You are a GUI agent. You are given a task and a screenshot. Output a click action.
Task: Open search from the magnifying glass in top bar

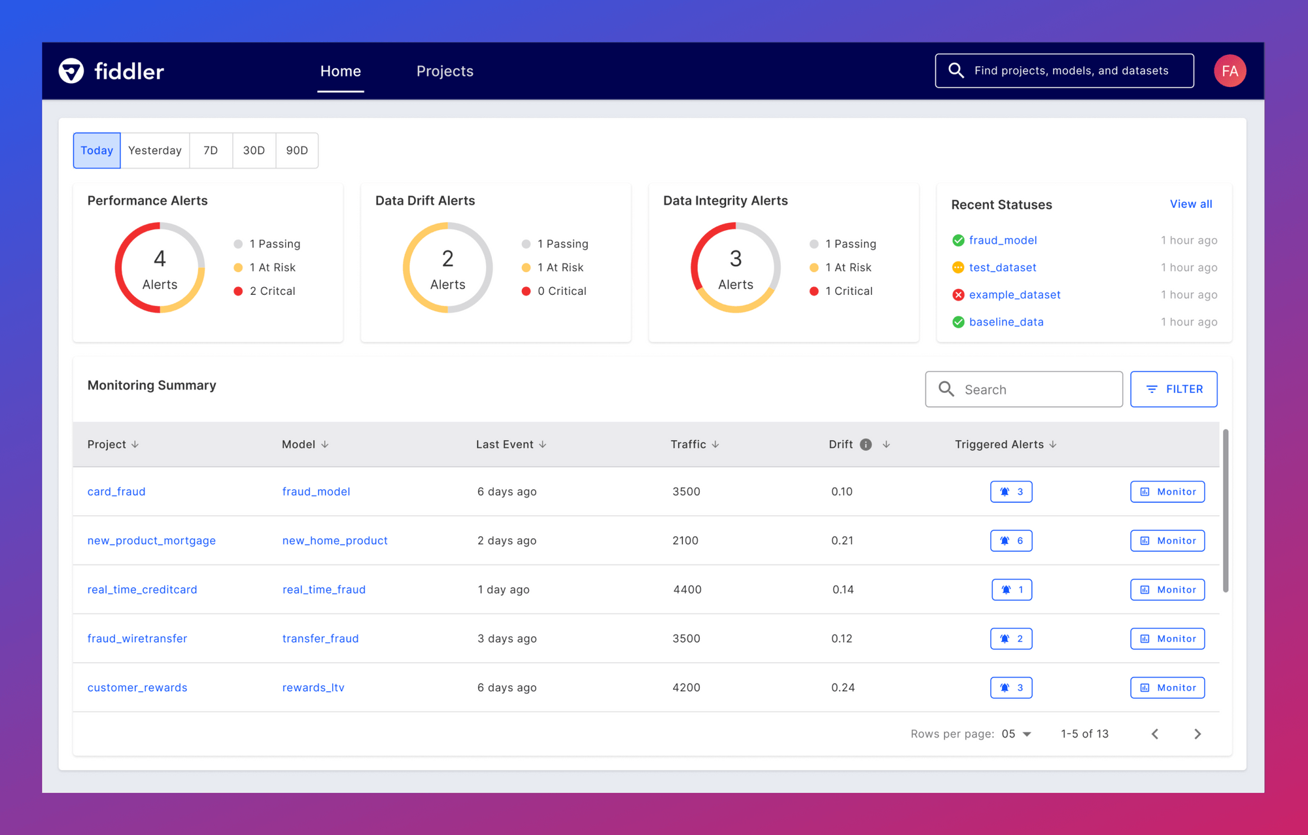(x=956, y=70)
